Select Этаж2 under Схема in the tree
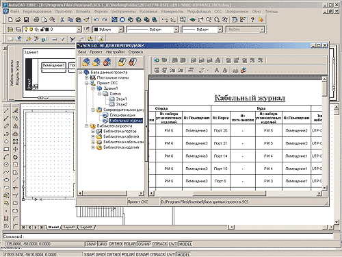 (122, 105)
